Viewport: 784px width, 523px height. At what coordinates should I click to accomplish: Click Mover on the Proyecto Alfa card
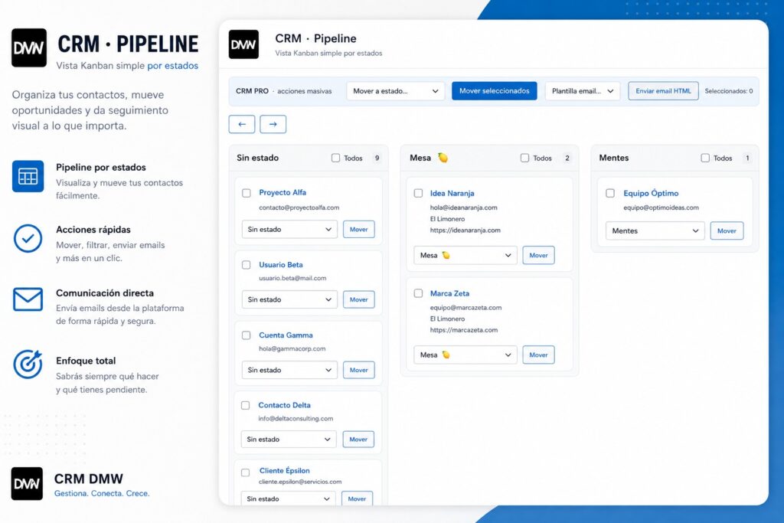coord(359,230)
